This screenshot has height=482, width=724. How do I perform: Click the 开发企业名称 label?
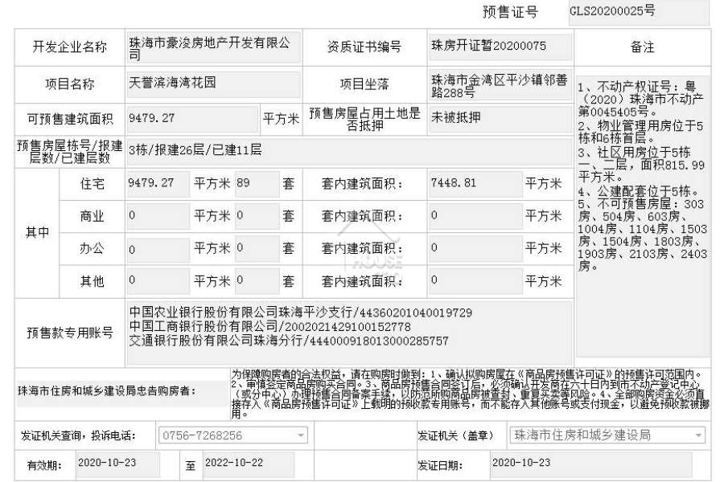click(x=70, y=47)
